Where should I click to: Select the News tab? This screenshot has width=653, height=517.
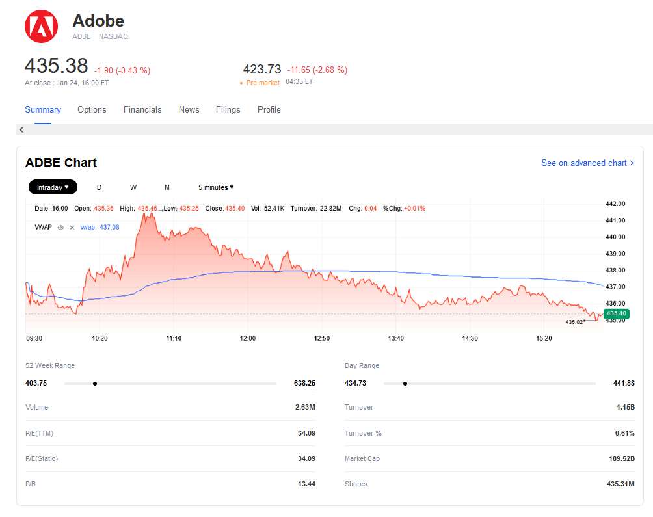(189, 110)
